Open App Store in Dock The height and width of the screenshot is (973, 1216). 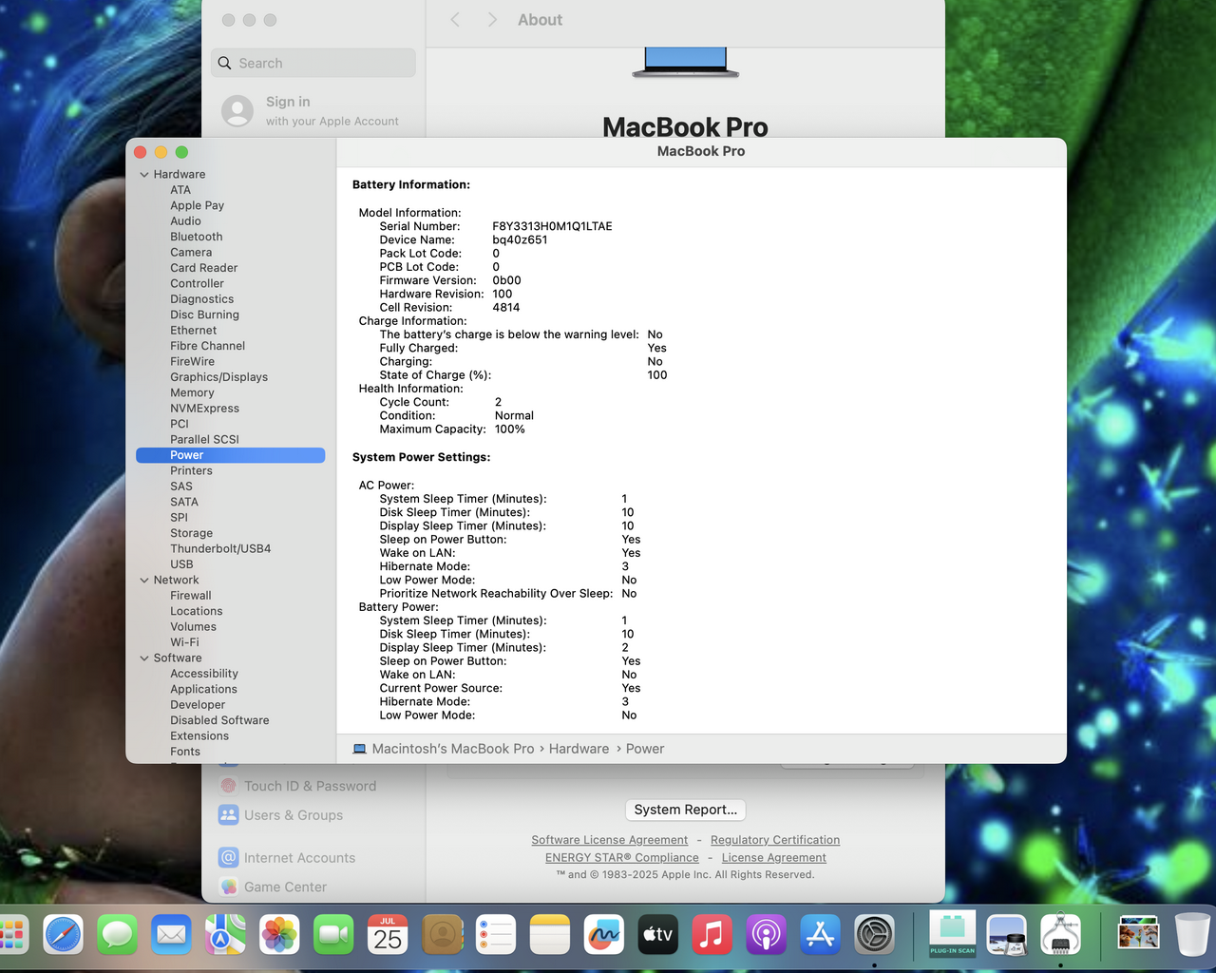point(820,935)
